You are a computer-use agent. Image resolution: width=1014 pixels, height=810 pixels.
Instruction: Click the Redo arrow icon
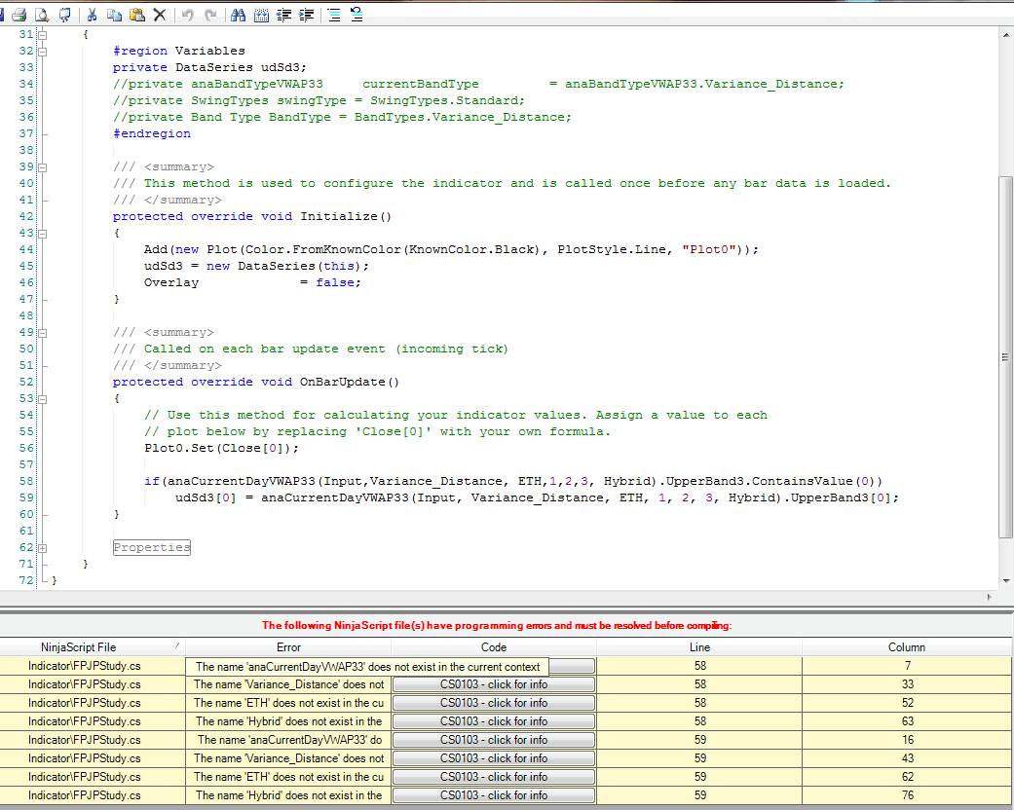[x=210, y=15]
